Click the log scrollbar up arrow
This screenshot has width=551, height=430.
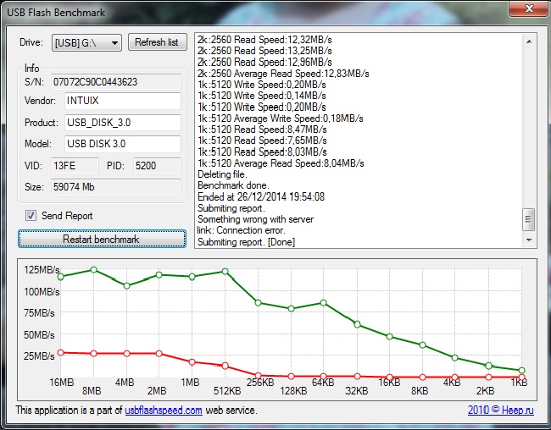pyautogui.click(x=529, y=40)
